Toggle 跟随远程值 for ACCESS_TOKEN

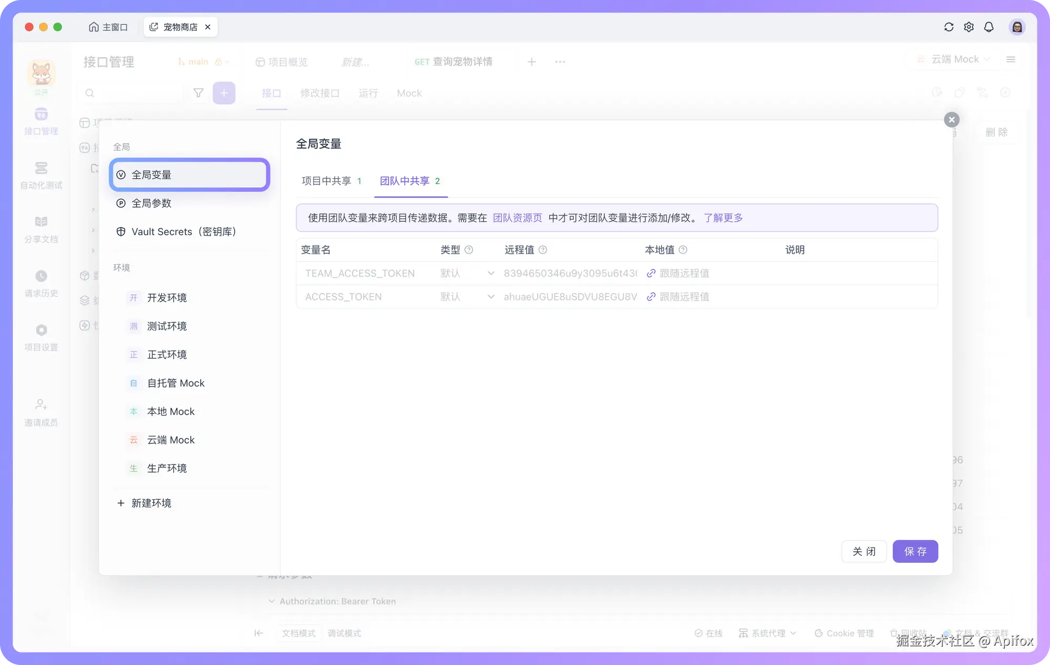pos(678,296)
